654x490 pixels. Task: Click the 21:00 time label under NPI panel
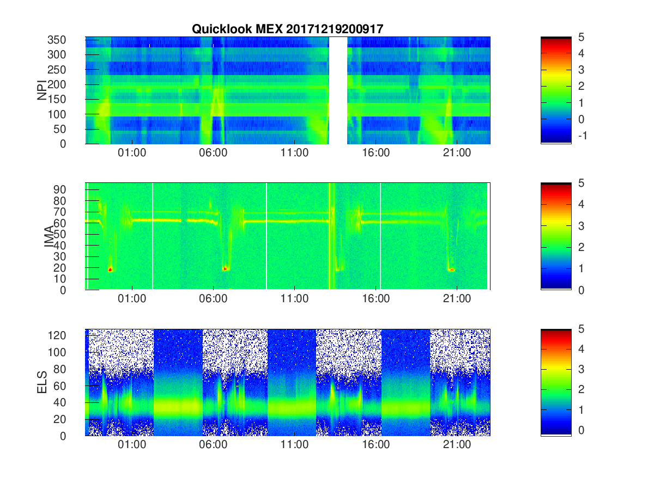[x=457, y=153]
